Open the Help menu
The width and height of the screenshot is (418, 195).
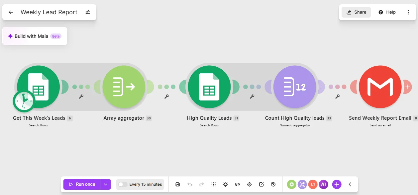(387, 12)
